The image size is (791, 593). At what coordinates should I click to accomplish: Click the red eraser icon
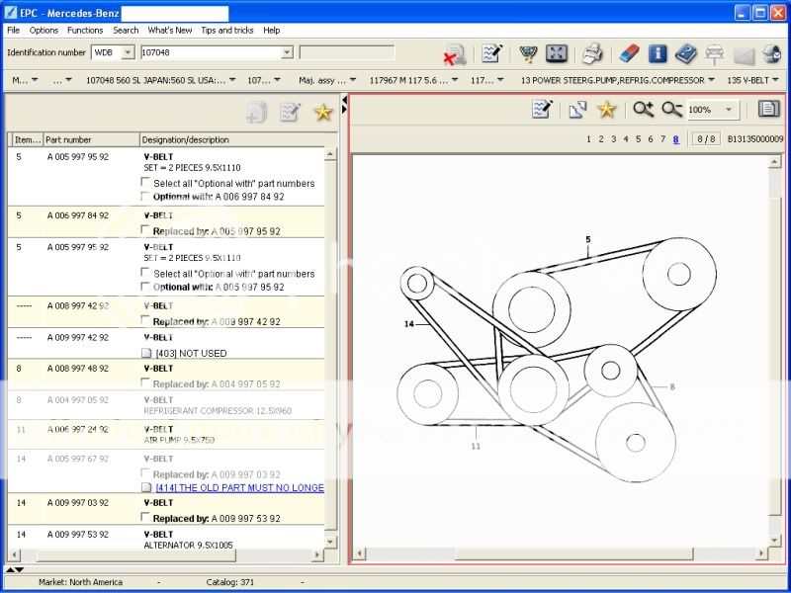click(629, 53)
